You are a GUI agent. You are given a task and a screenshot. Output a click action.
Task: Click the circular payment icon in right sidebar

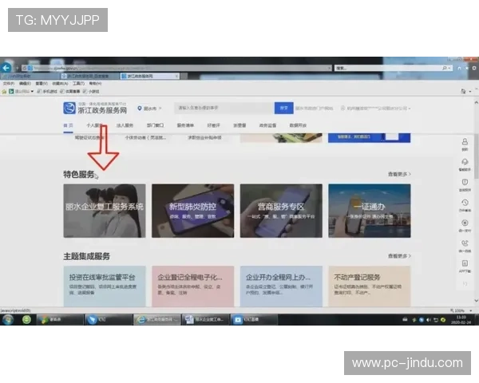[x=465, y=223]
